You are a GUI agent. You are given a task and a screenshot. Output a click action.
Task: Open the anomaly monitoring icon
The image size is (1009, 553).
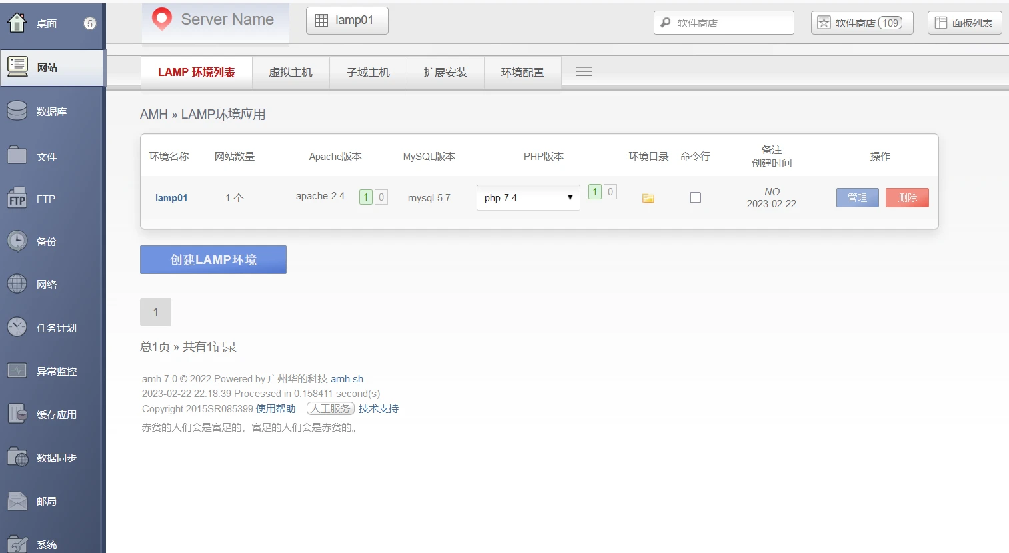tap(17, 371)
